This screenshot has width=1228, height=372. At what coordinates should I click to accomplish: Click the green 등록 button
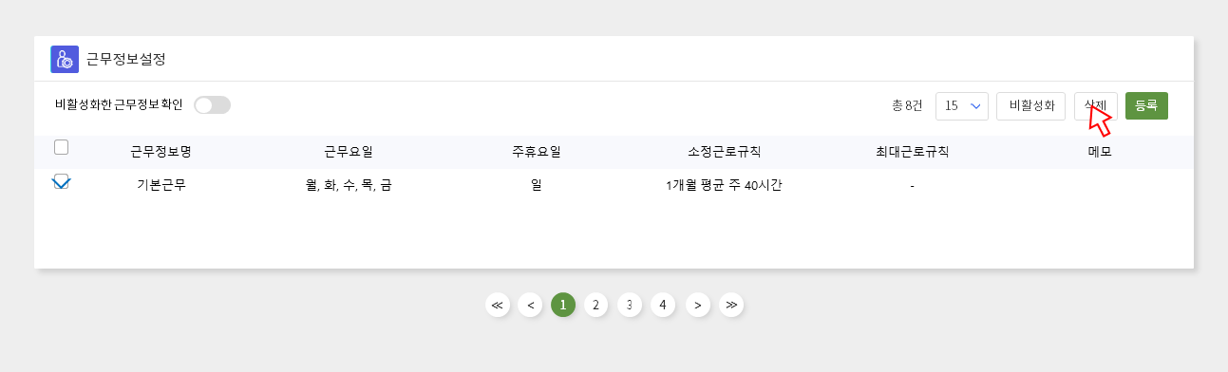[x=1146, y=106]
